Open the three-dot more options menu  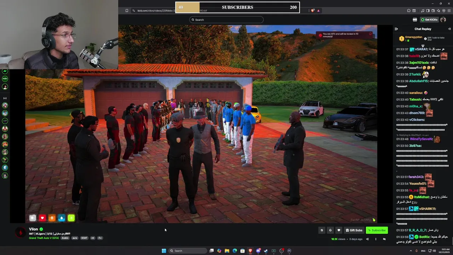pyautogui.click(x=375, y=239)
